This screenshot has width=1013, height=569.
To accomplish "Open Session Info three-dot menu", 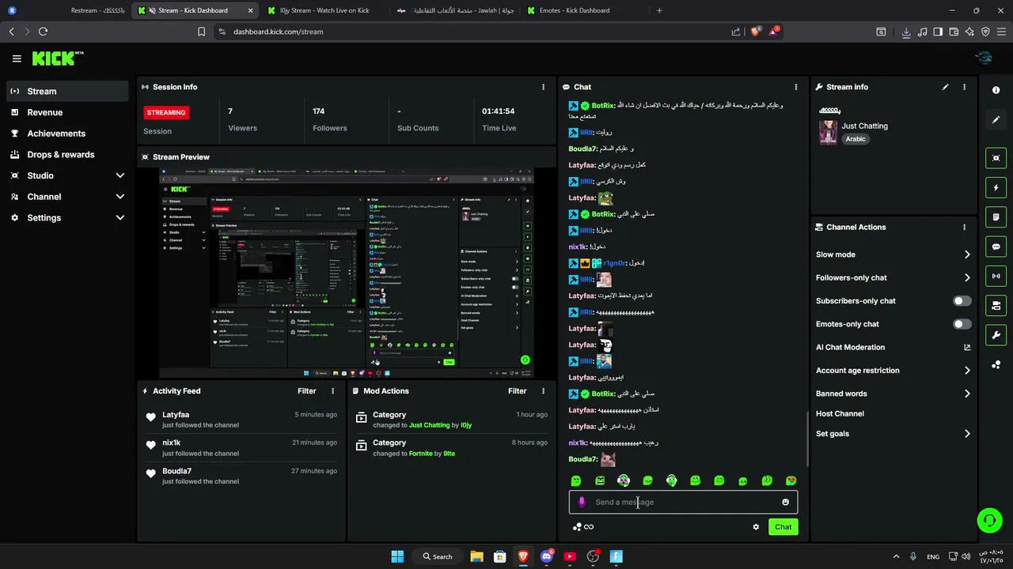I will [543, 87].
